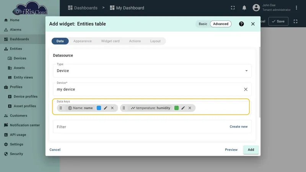
Task: Switch to Basic mode
Action: point(203,24)
